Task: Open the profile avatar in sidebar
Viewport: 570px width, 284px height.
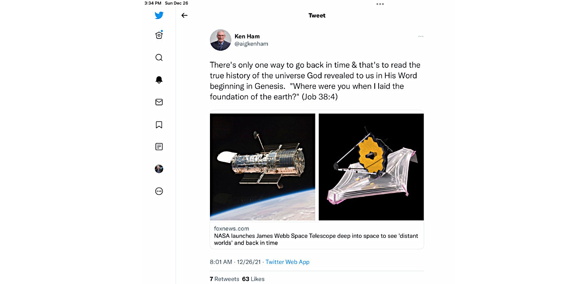Action: click(159, 169)
